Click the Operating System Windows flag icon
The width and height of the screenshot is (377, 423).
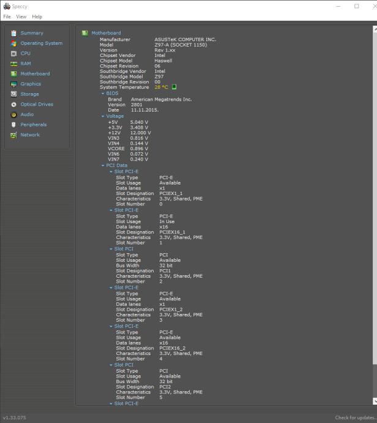pyautogui.click(x=13, y=44)
